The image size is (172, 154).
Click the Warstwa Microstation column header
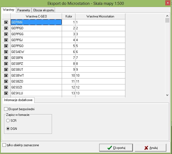click(100, 16)
